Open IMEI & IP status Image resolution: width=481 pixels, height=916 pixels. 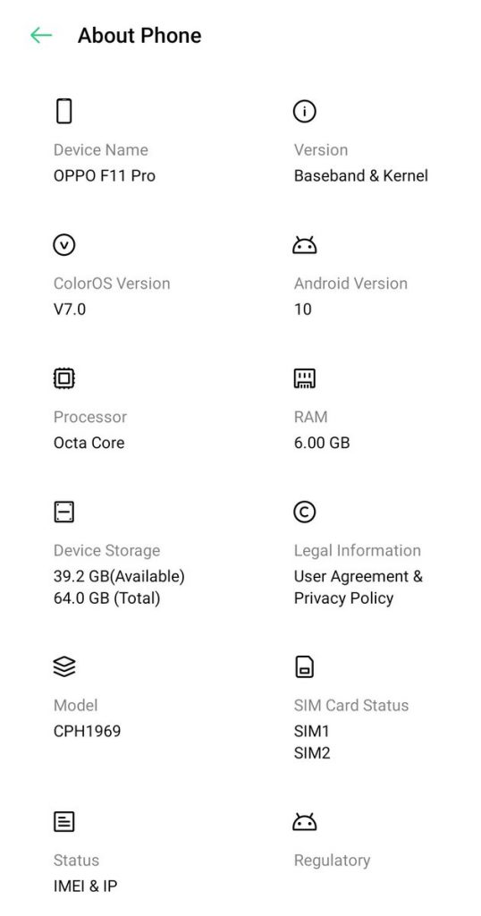pyautogui.click(x=85, y=886)
